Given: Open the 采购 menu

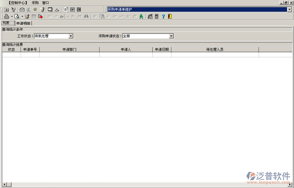Looking at the screenshot, I should tap(35, 3).
